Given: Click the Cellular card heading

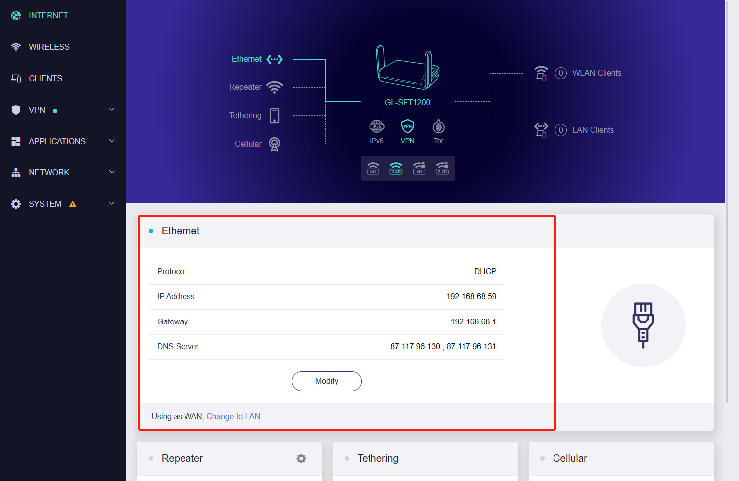Looking at the screenshot, I should (570, 458).
